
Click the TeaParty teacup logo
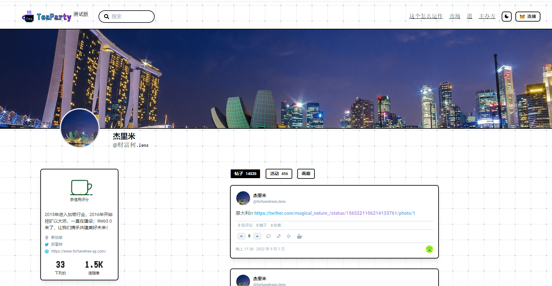click(x=28, y=17)
